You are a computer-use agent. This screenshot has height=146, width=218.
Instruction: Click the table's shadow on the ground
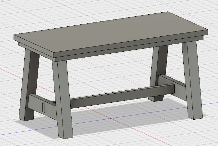tap(130, 114)
